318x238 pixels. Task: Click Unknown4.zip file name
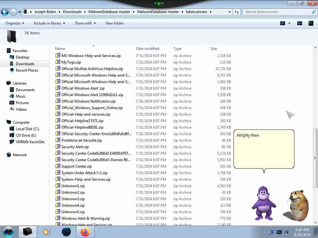click(x=73, y=205)
